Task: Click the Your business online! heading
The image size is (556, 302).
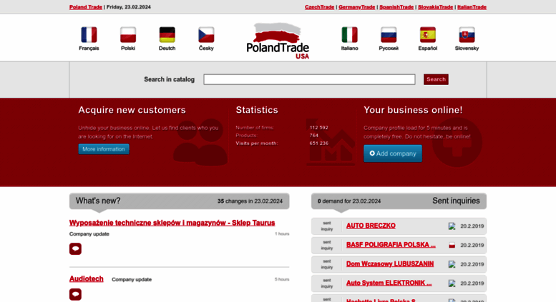Action: [413, 110]
